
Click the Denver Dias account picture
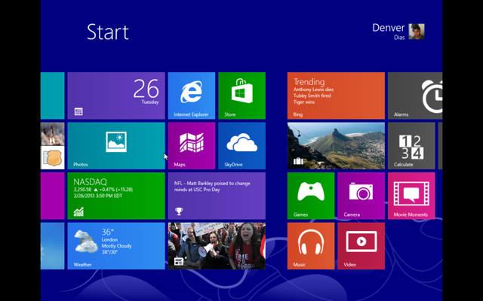click(x=417, y=32)
